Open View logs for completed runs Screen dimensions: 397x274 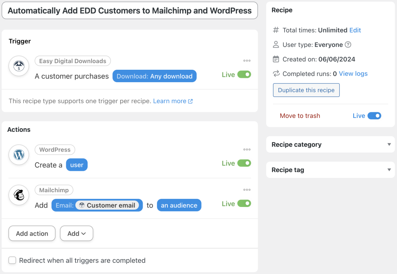click(352, 73)
